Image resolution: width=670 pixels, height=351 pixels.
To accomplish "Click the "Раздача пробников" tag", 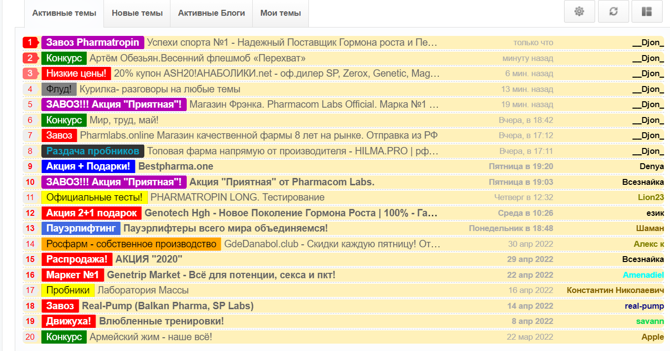I will pyautogui.click(x=93, y=150).
